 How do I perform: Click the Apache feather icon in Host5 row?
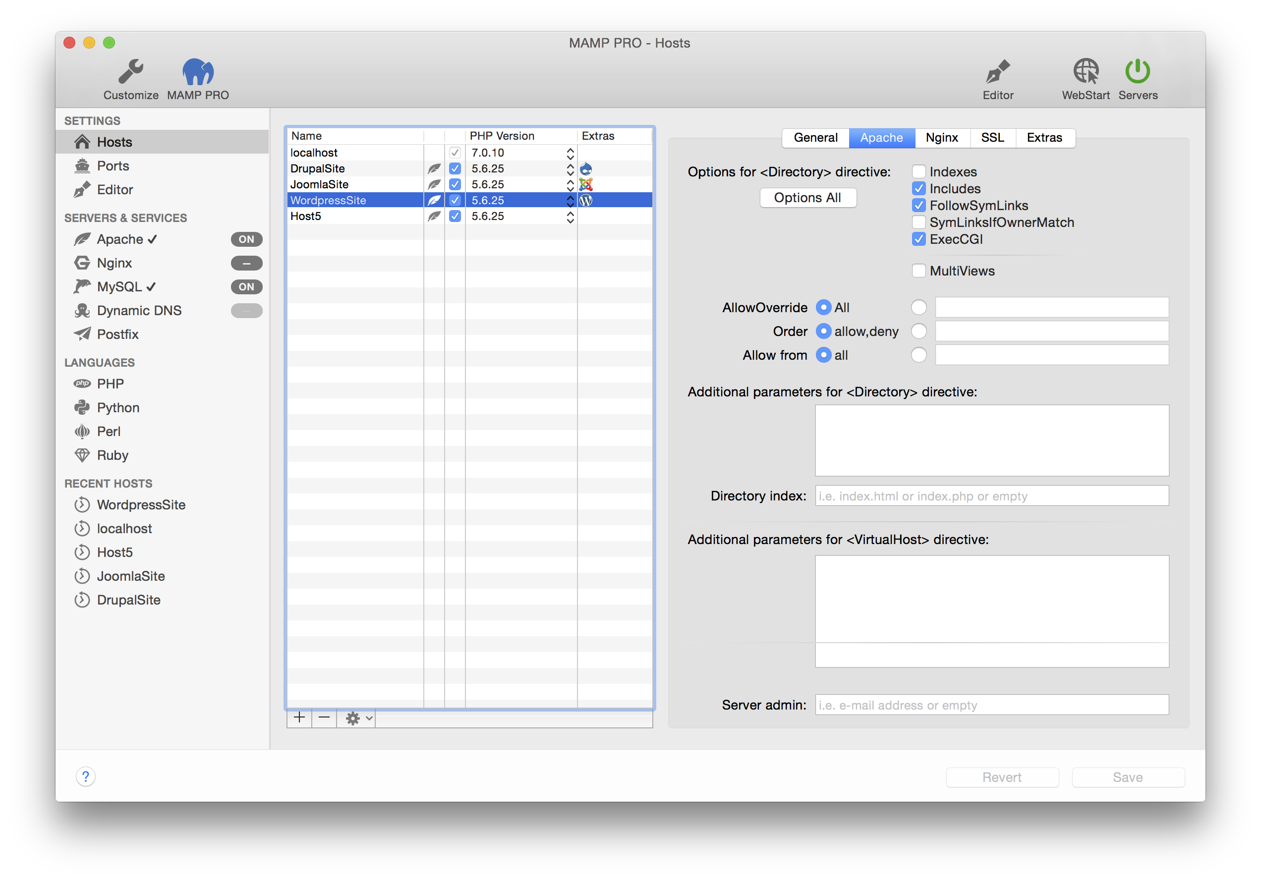point(434,216)
